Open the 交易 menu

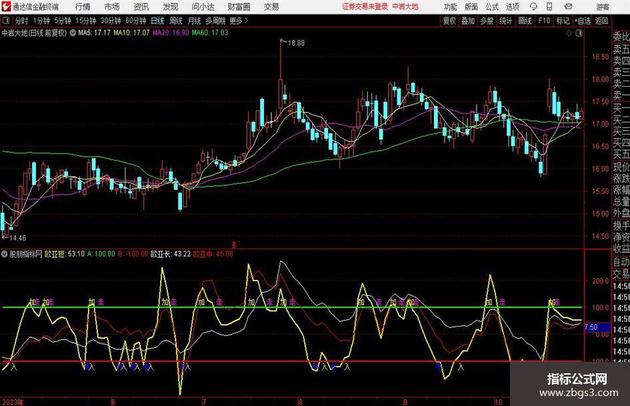pyautogui.click(x=271, y=7)
